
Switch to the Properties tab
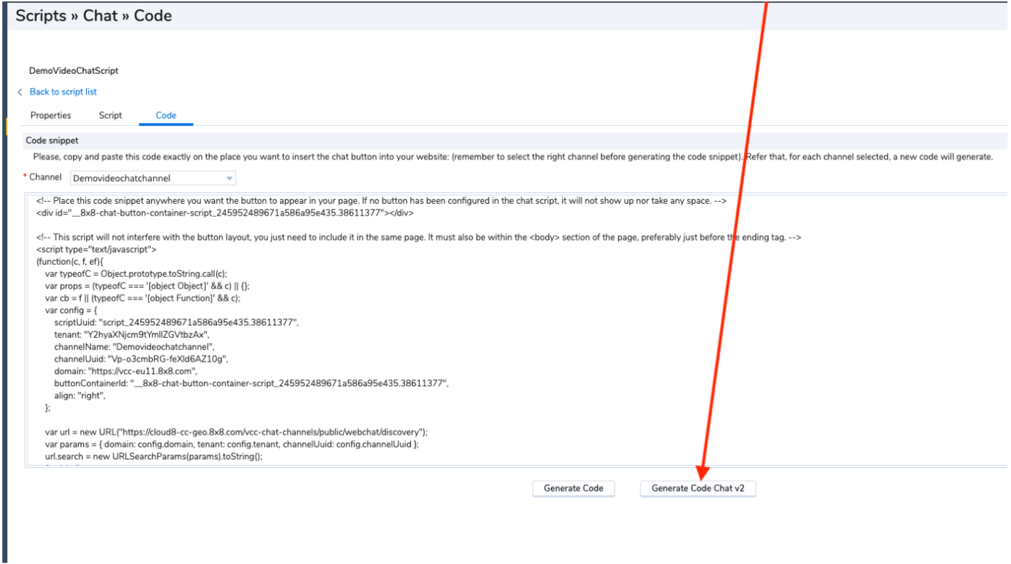coord(50,115)
